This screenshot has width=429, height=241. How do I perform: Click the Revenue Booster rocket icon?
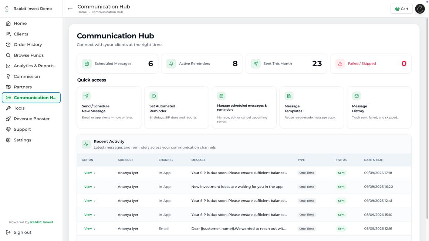pyautogui.click(x=8, y=119)
